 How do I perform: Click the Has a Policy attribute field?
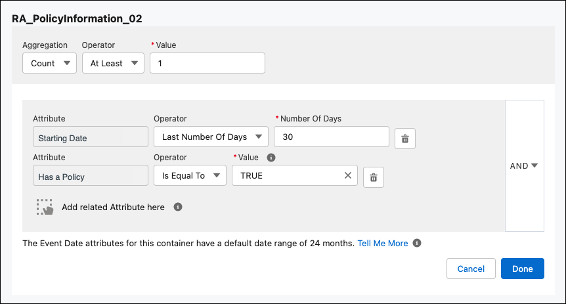[x=91, y=175]
